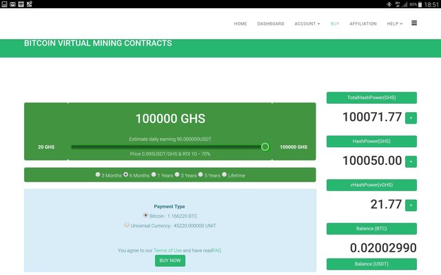This screenshot has height=275, width=441.
Task: Go to the Home page
Action: [240, 24]
